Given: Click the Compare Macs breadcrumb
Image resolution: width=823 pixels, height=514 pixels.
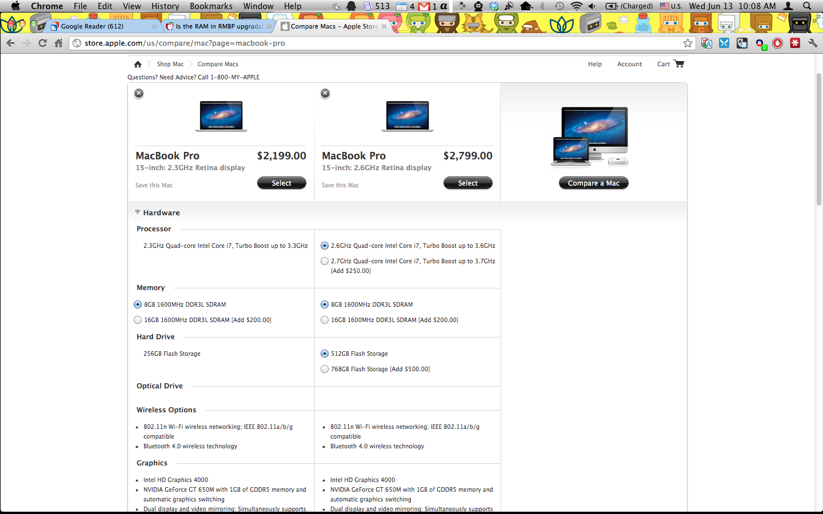Looking at the screenshot, I should [x=218, y=64].
